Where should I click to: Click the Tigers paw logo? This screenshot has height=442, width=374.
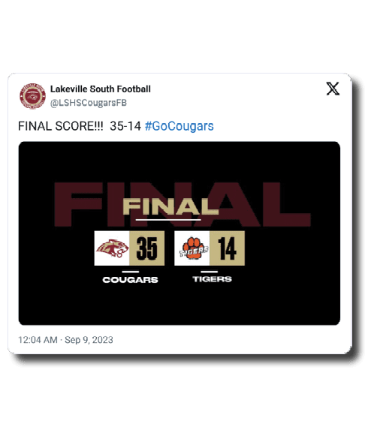(192, 248)
